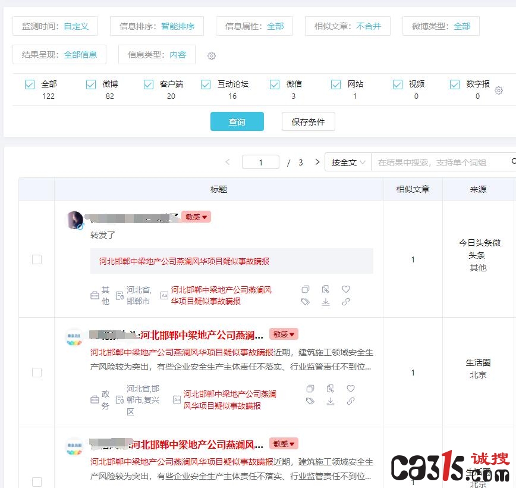Viewport: 516px width, 488px height.
Task: Open the 信息排序 智能排序 filter
Action: (x=157, y=26)
